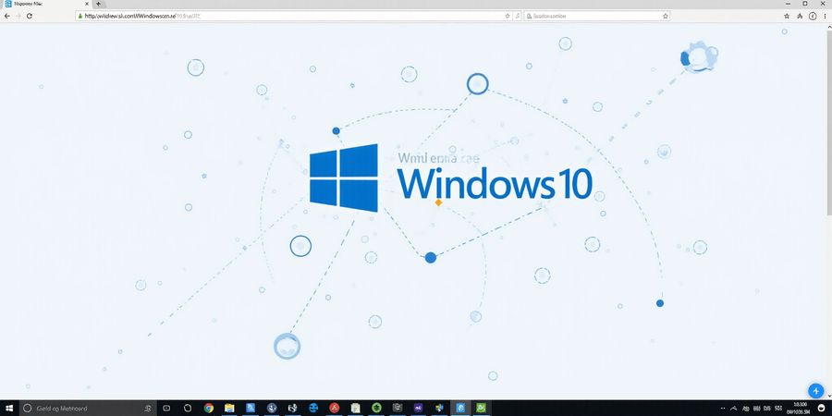Image resolution: width=832 pixels, height=416 pixels.
Task: Click the Windows 10 logo on page
Action: (x=343, y=177)
